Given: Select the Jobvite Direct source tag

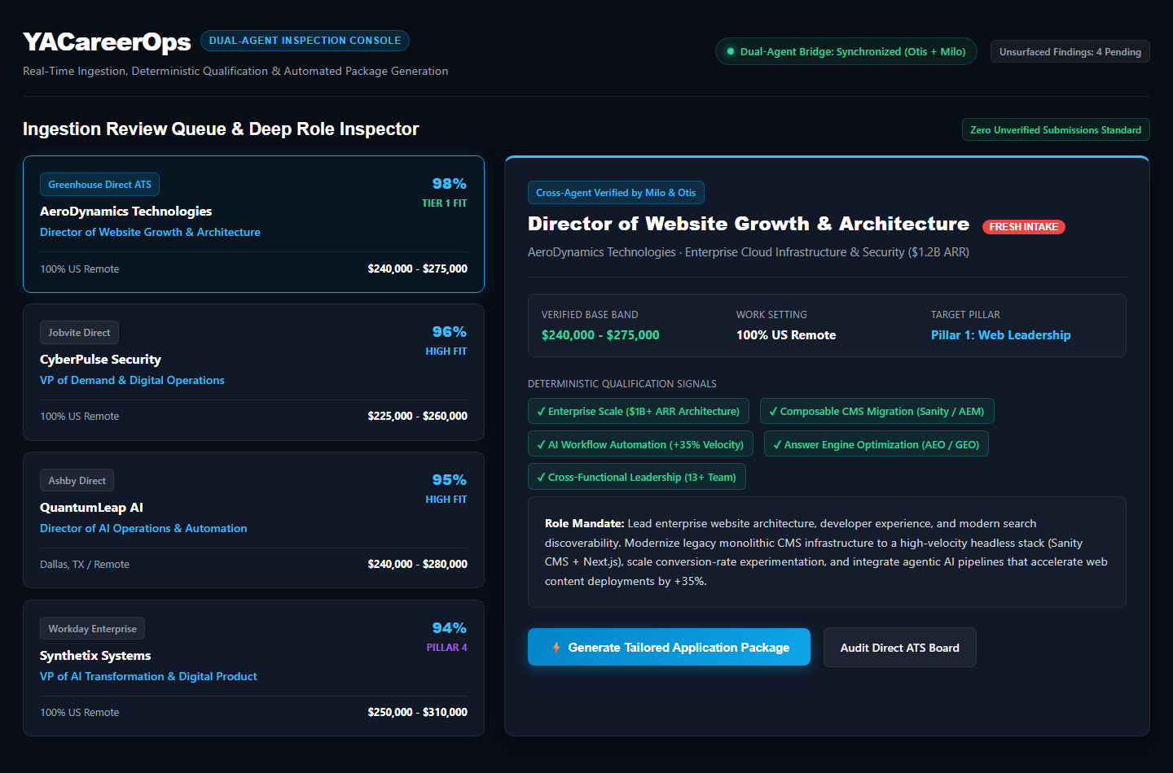Looking at the screenshot, I should 79,333.
